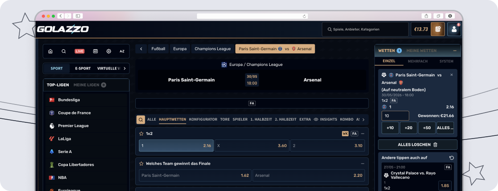498x191 pixels.
Task: Refresh 'Andere tippen auch auf' suggestions
Action: coord(452,158)
